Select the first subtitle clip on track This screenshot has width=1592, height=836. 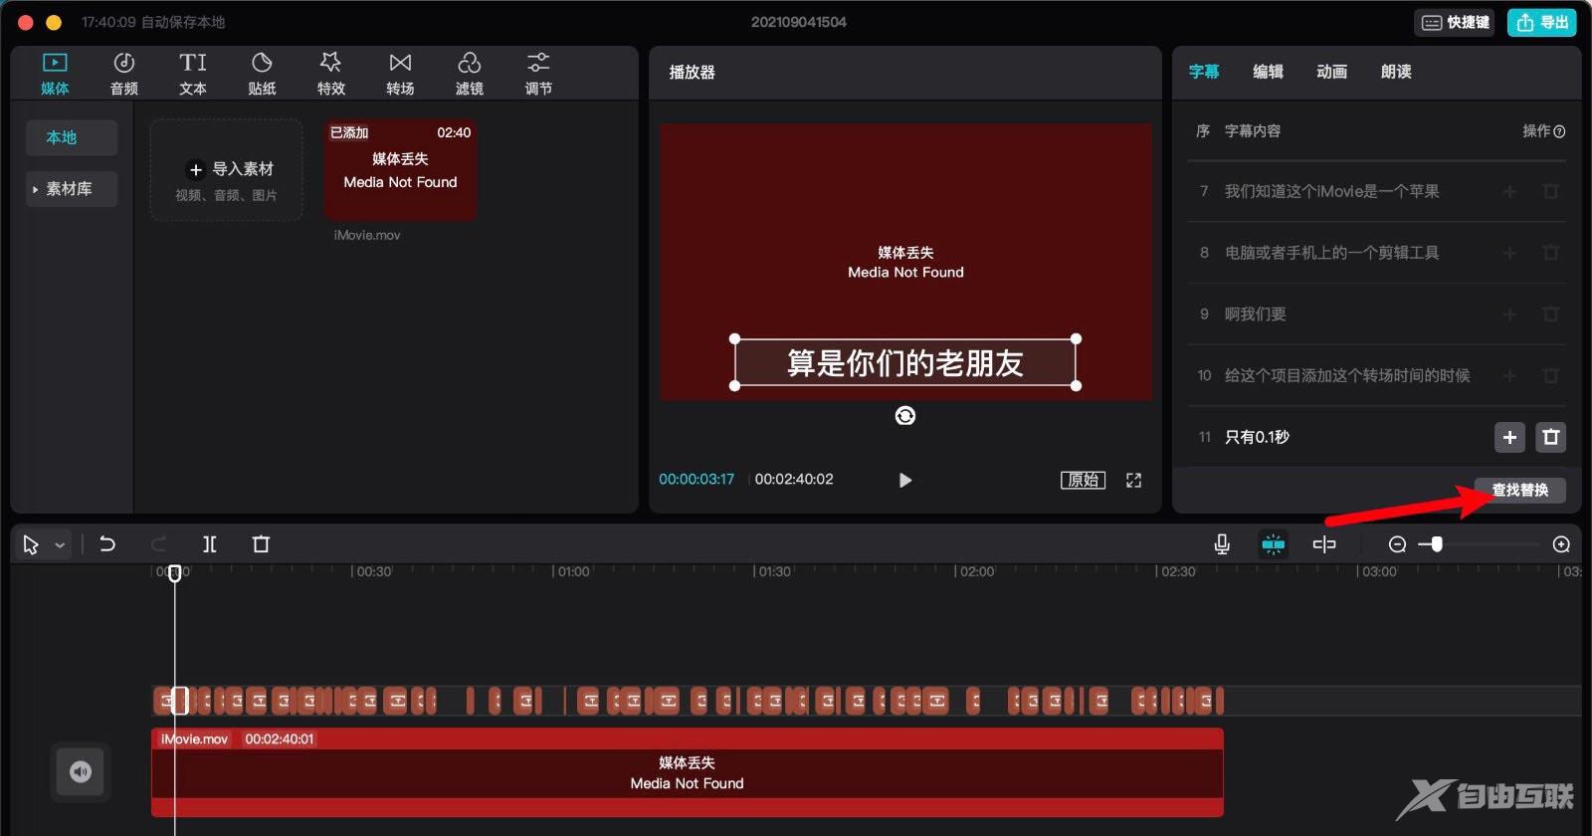164,702
